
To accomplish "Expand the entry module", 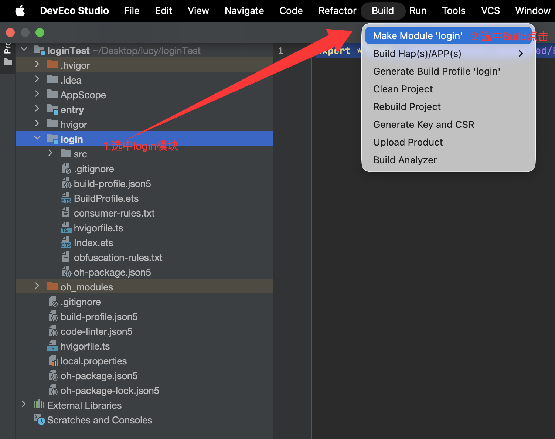I will [37, 109].
